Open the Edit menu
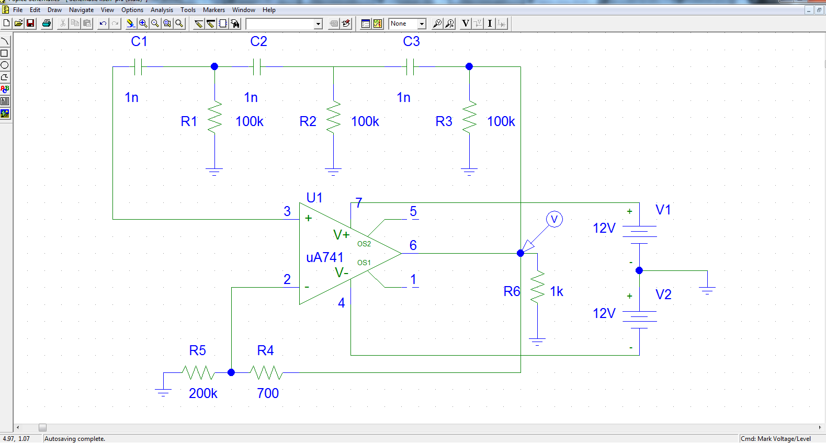Screen dimensions: 826x443 (x=35, y=10)
